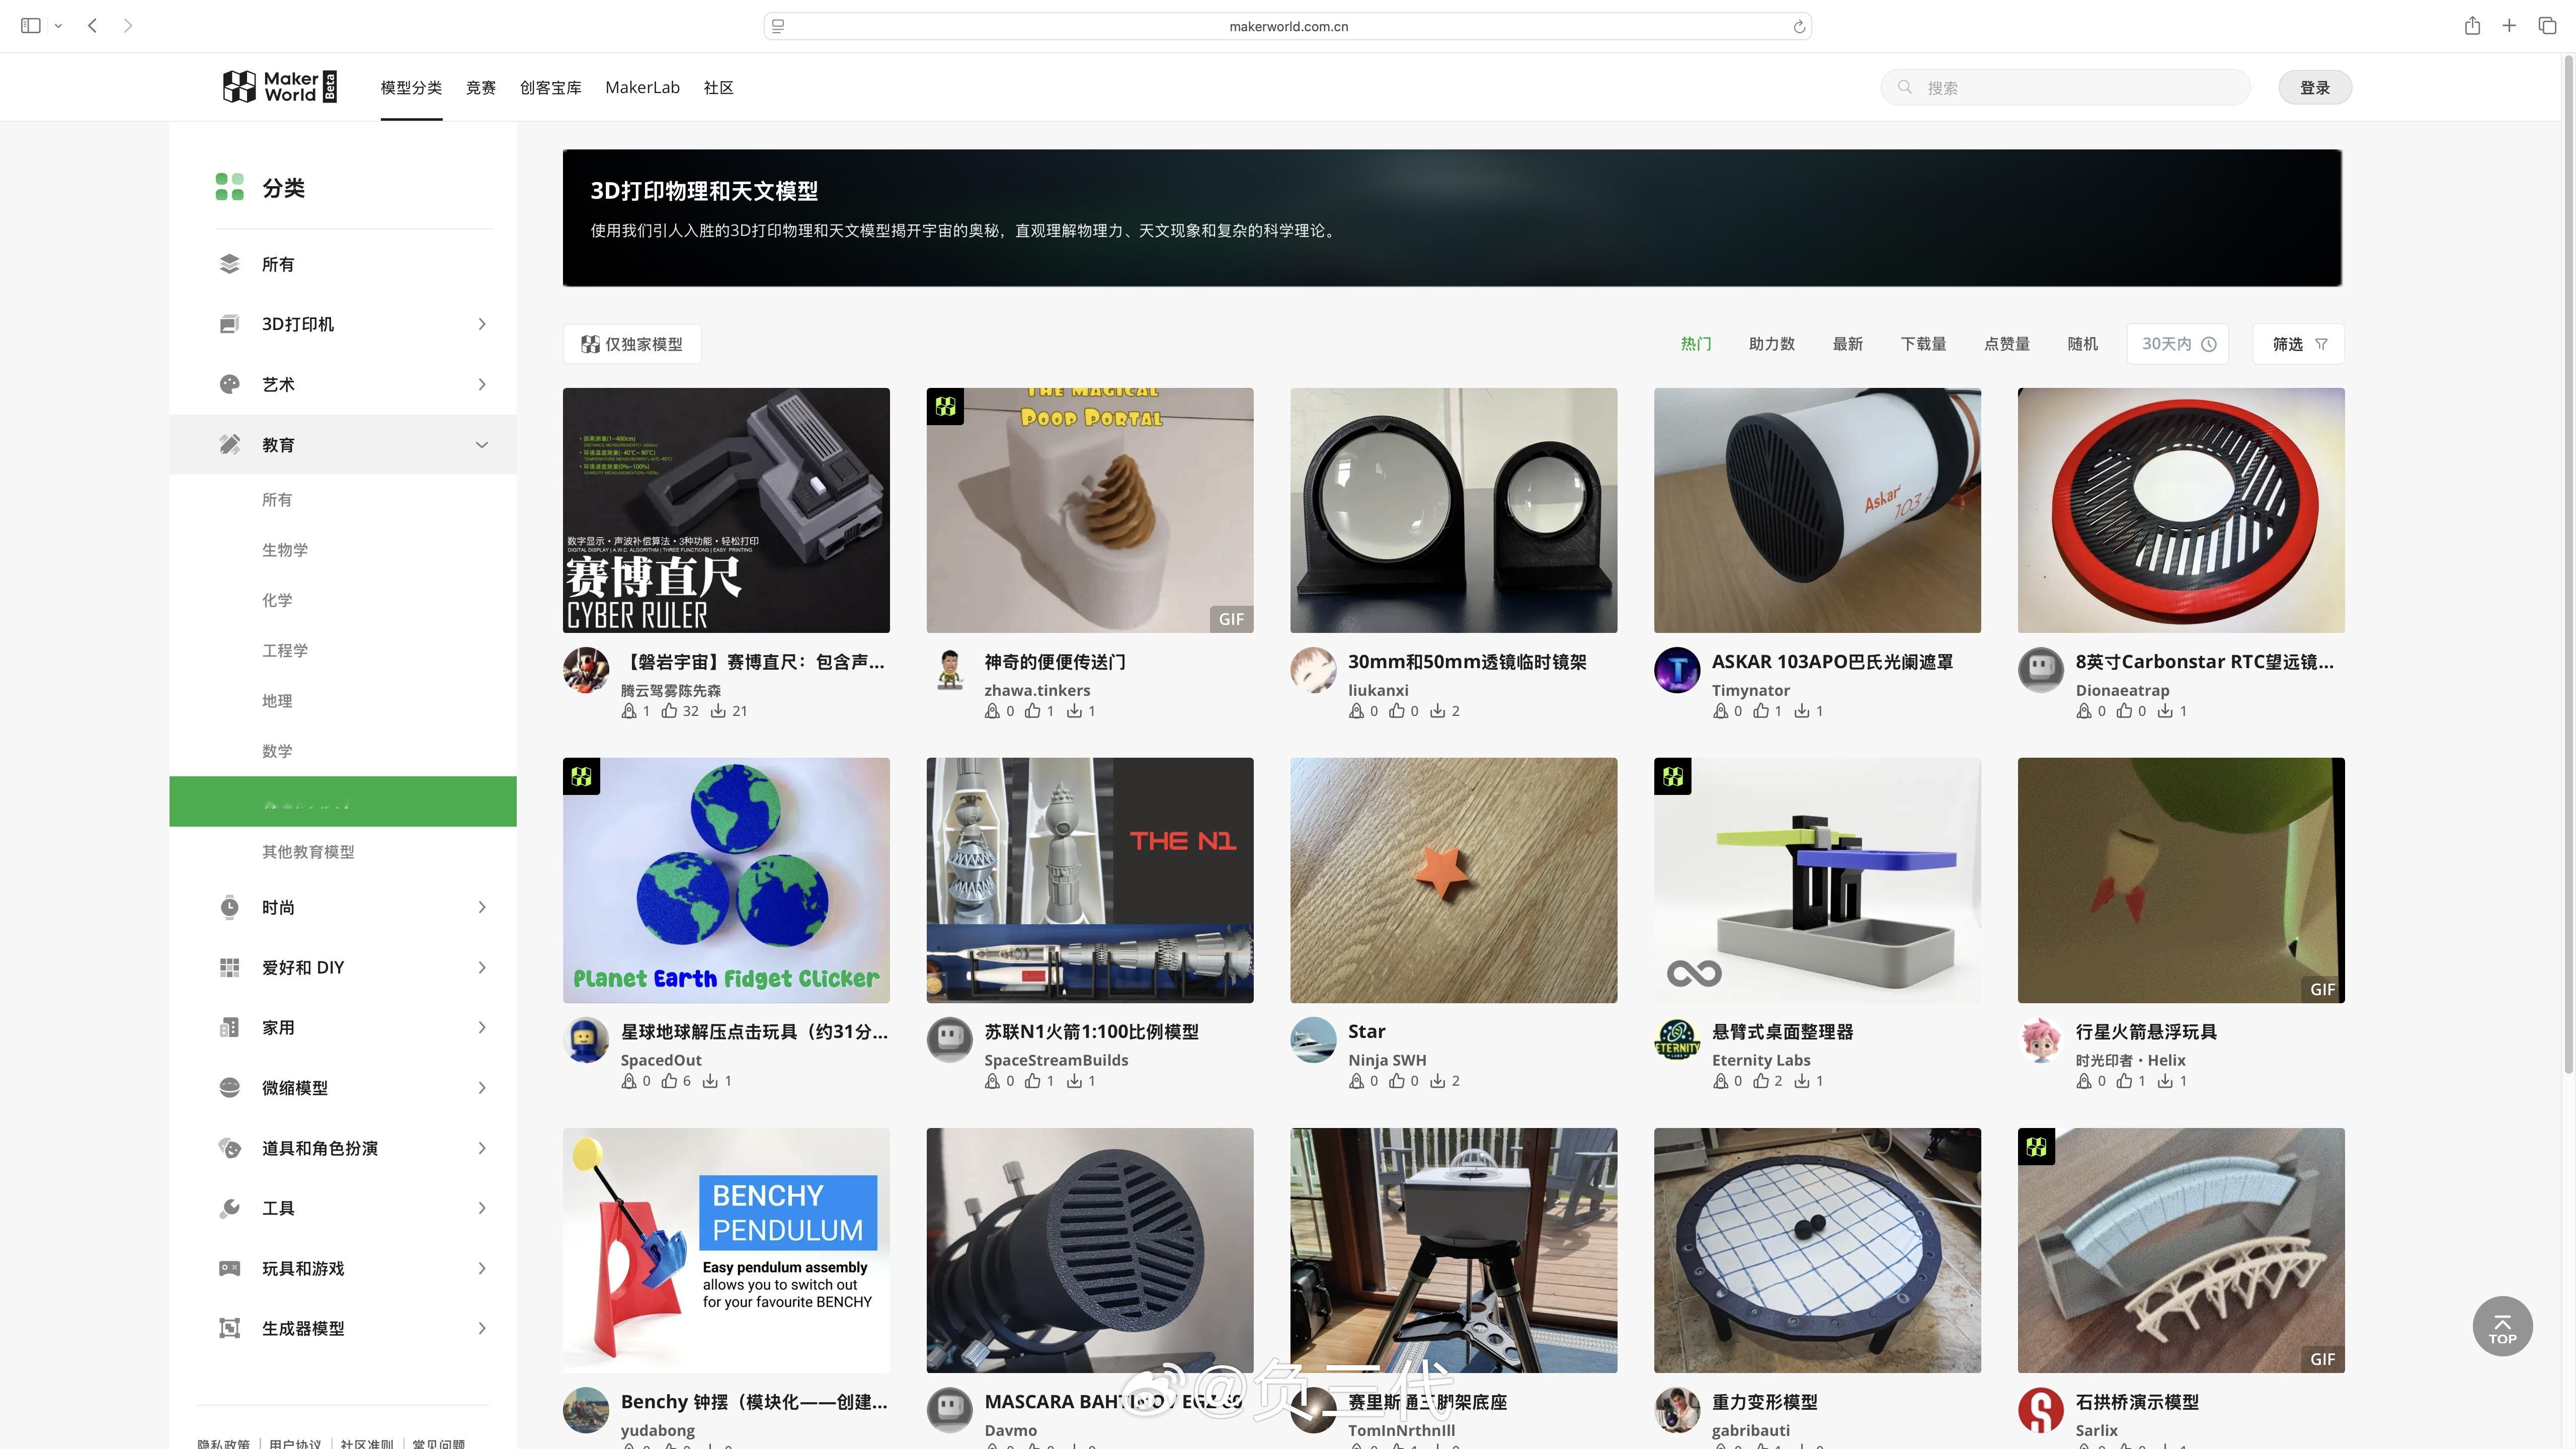Screen dimensions: 2576x1449
Task: Click the page reload icon in address bar
Action: [1799, 27]
